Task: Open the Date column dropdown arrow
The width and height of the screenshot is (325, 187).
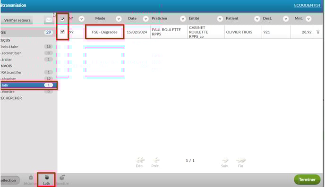Action: click(145, 19)
